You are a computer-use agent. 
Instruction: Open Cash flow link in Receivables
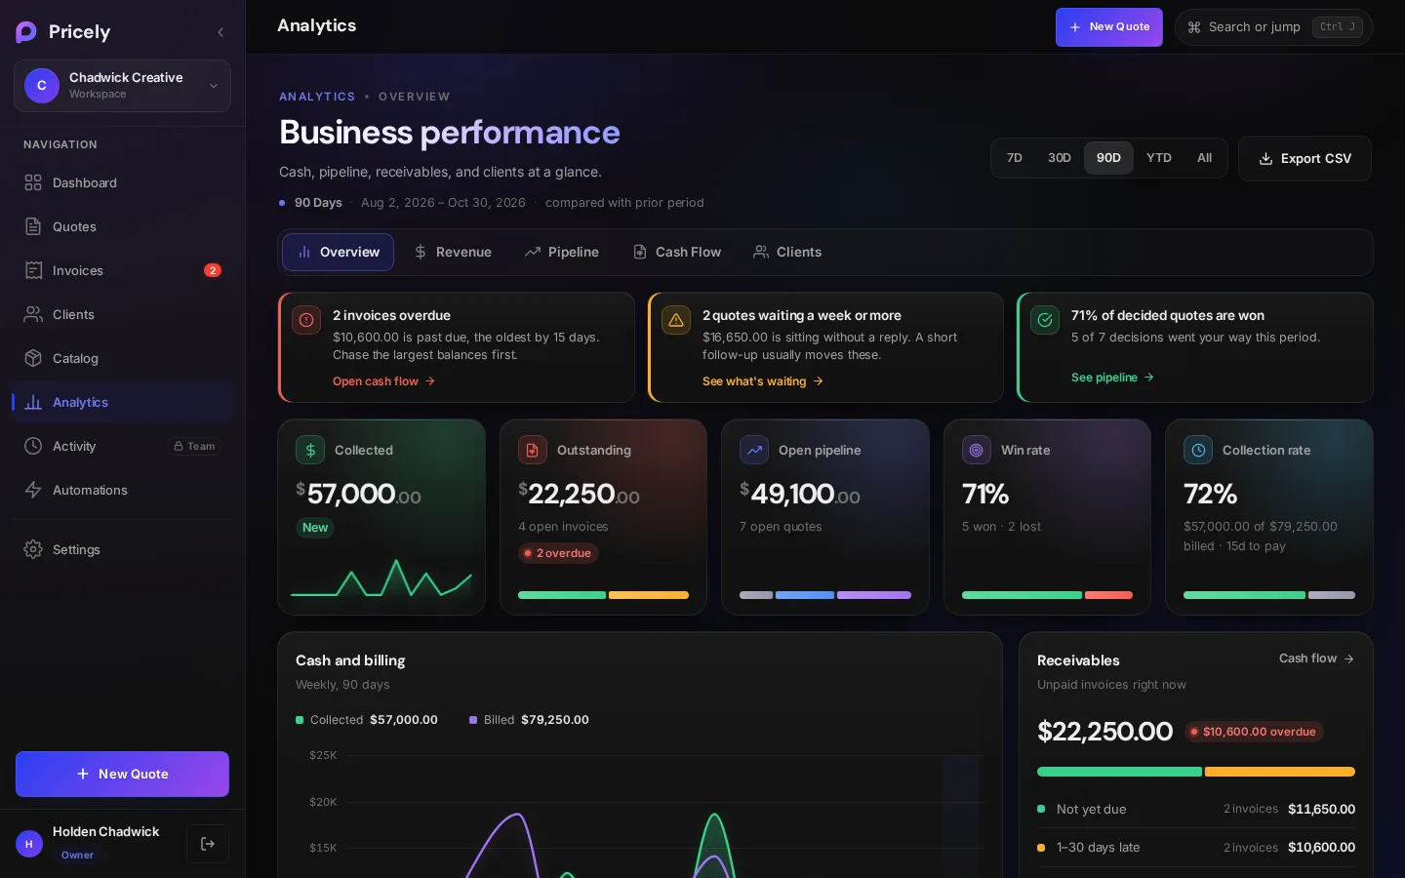pos(1316,658)
